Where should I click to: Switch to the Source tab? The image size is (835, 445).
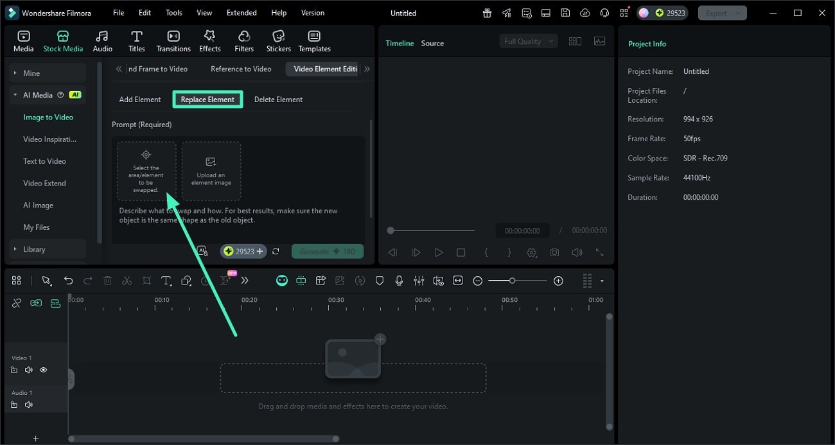432,43
